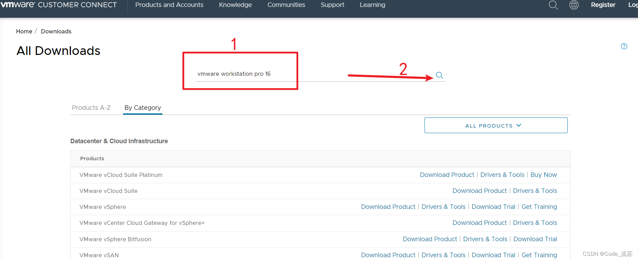The height and width of the screenshot is (260, 638).
Task: Click the VMware vSphere Bitfusion product name
Action: [115, 239]
